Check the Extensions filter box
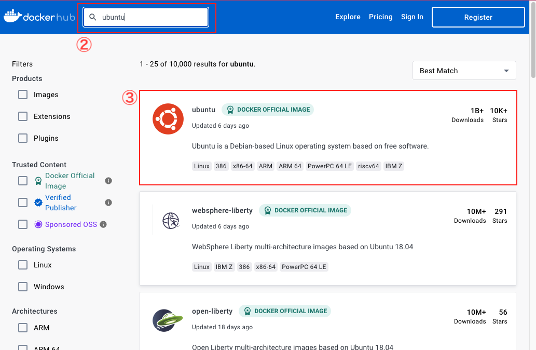Viewport: 536px width, 350px height. coord(23,116)
